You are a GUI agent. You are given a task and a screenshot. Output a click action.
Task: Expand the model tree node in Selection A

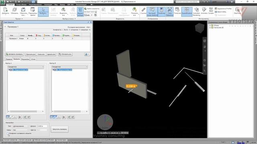pos(9,70)
